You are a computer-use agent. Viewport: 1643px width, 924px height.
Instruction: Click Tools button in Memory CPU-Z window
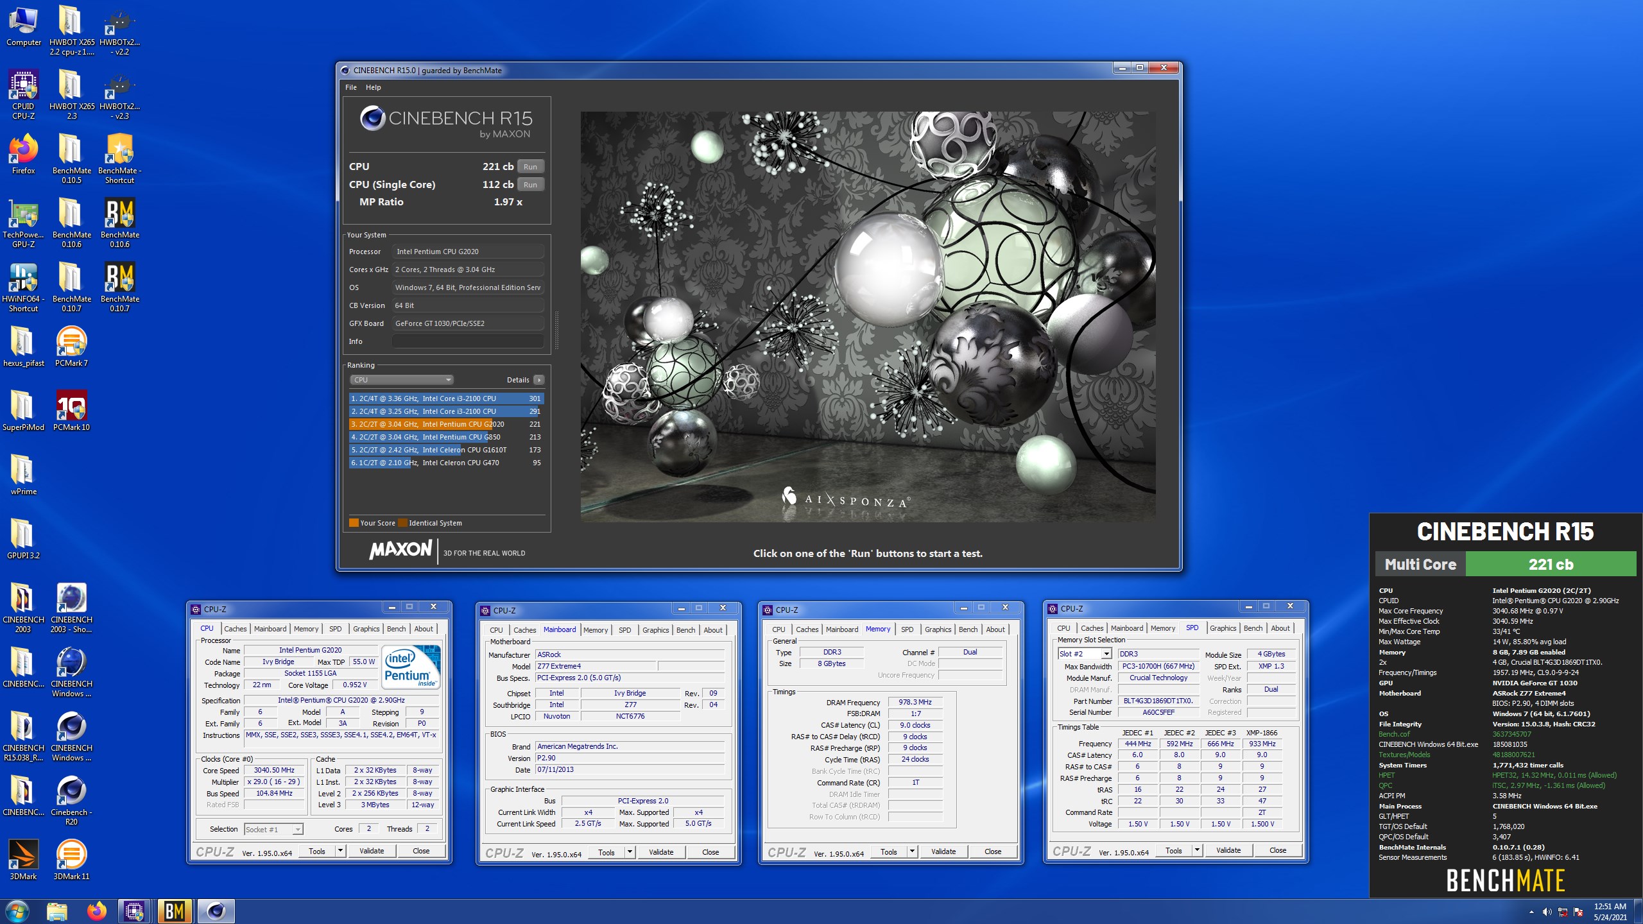click(889, 852)
